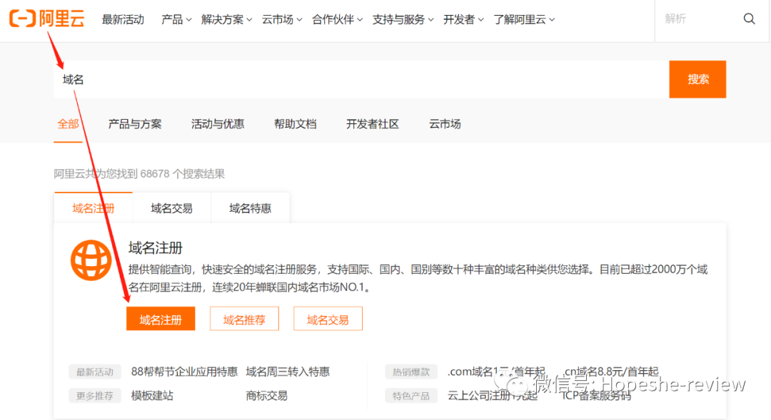
Task: Open the 开发者 dropdown menu
Action: (463, 19)
